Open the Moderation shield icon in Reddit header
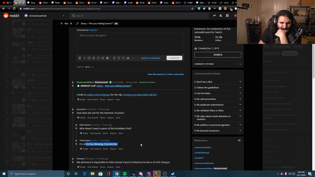The width and height of the screenshot is (315, 177). (x=235, y=16)
